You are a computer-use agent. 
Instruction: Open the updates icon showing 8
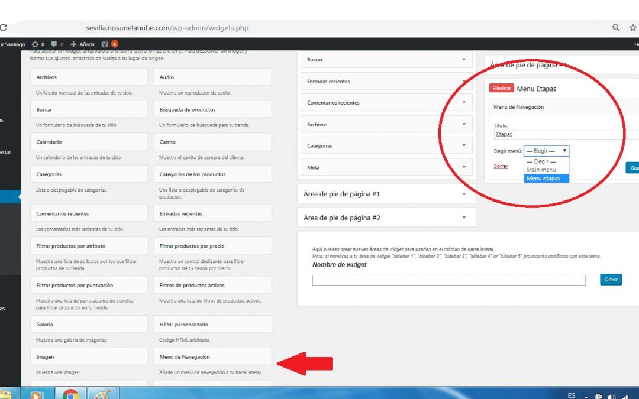[38, 44]
